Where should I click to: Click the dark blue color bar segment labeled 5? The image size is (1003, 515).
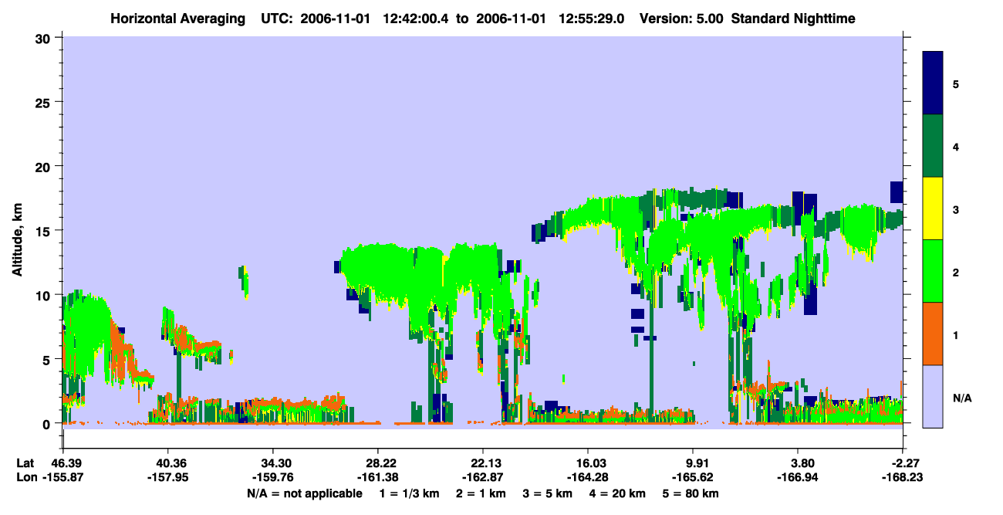pyautogui.click(x=933, y=83)
